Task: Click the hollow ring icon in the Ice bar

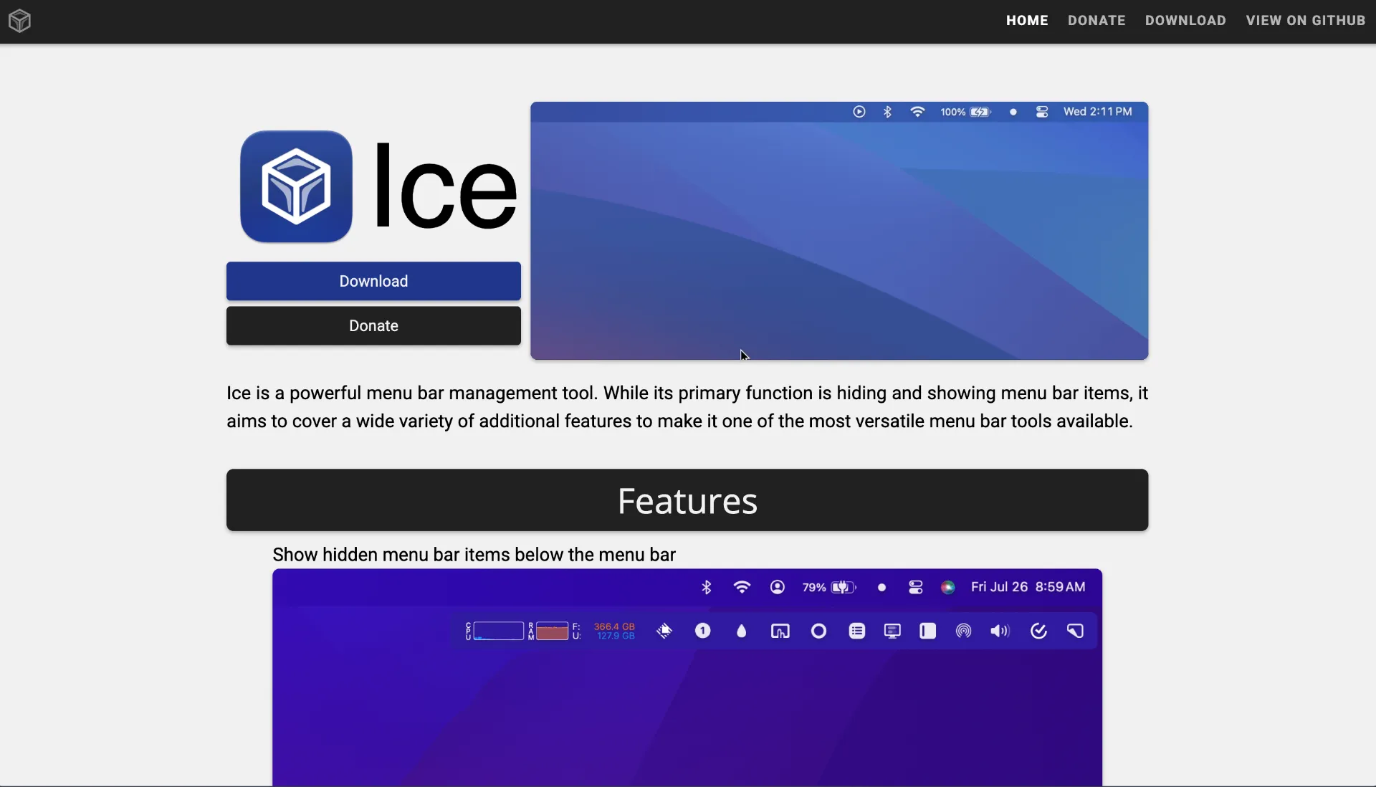Action: click(x=819, y=631)
